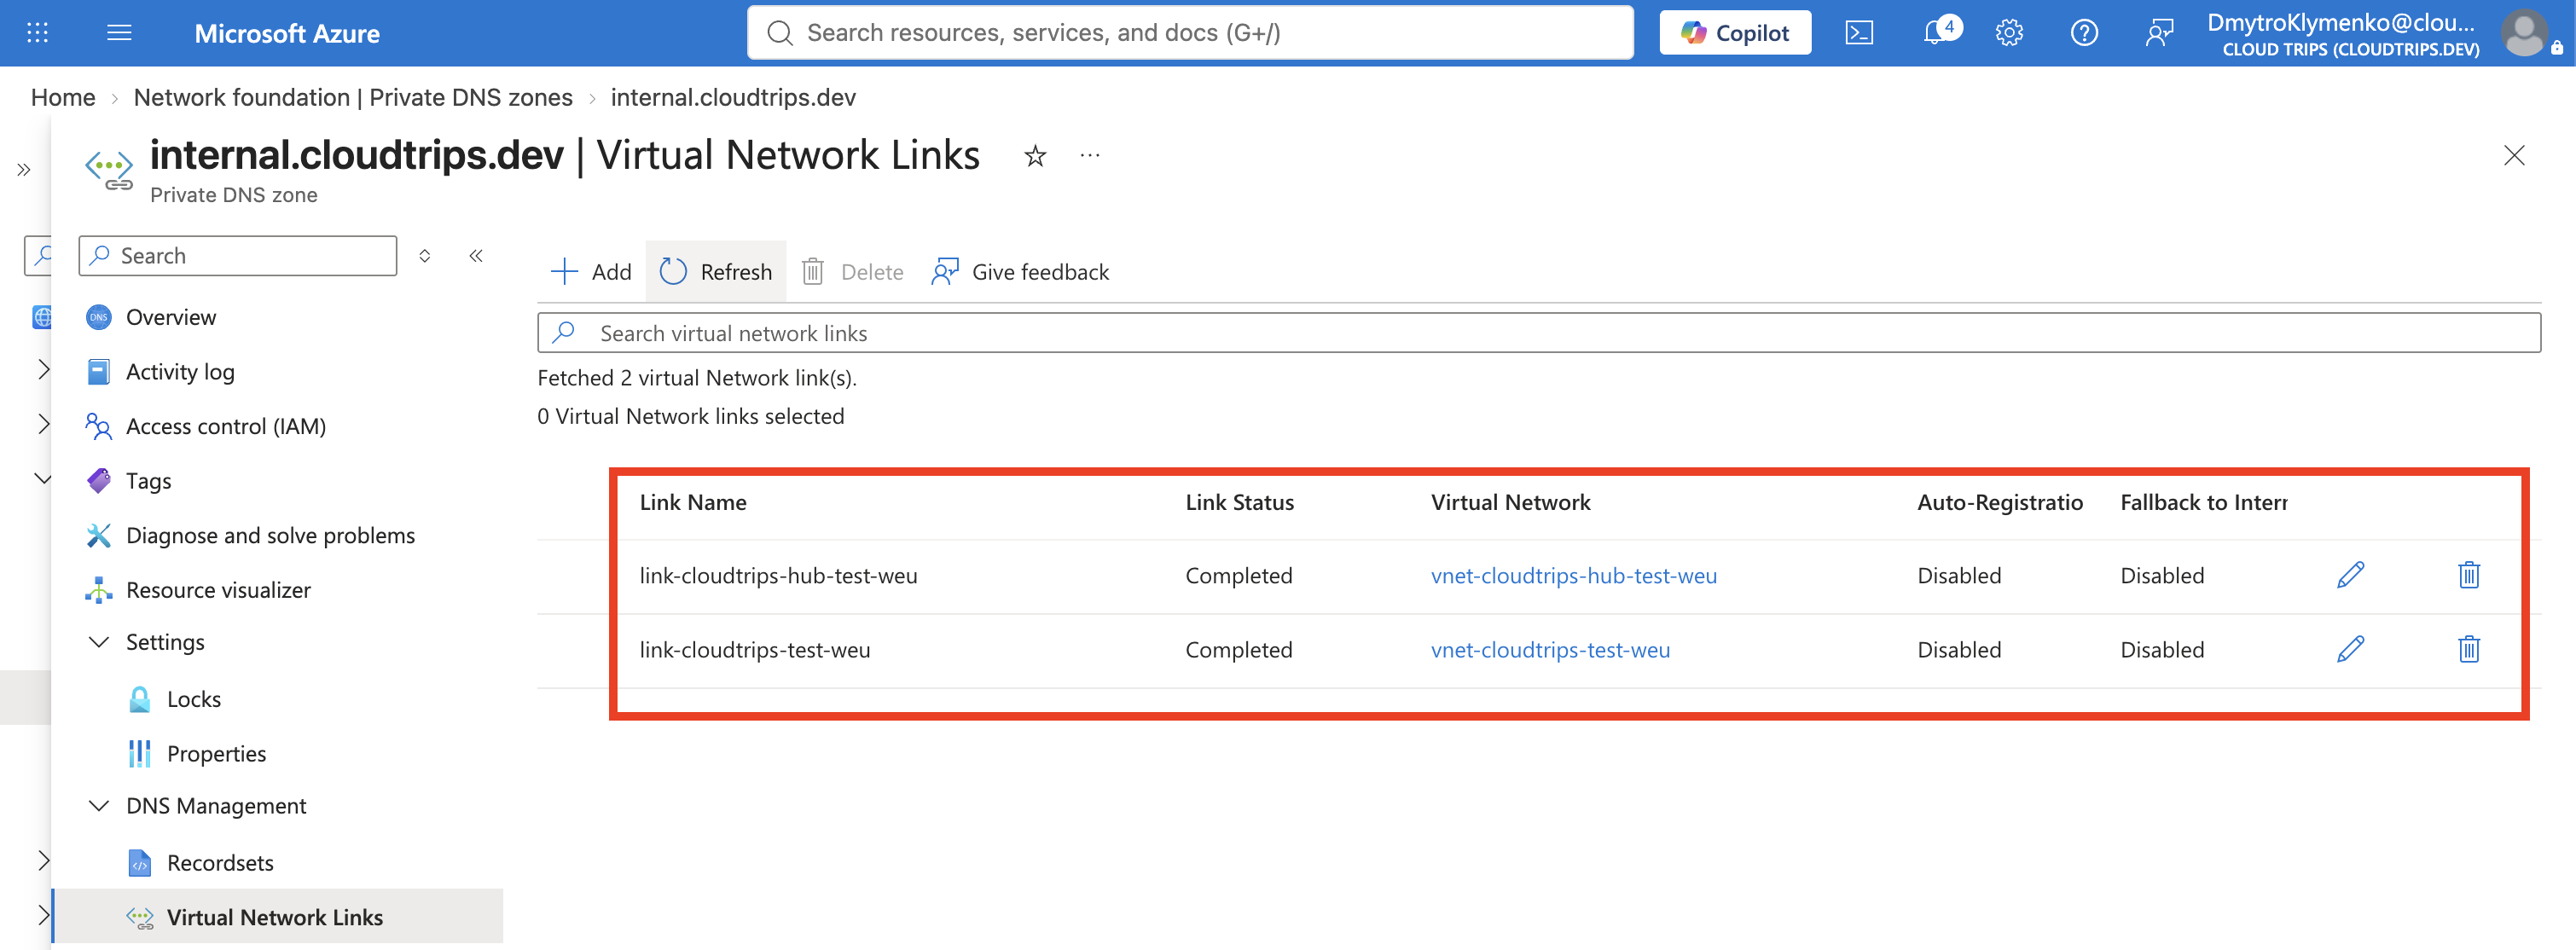Expand the collapsed left pane double chevron
Viewport: 2576px width, 950px height.
[x=23, y=169]
